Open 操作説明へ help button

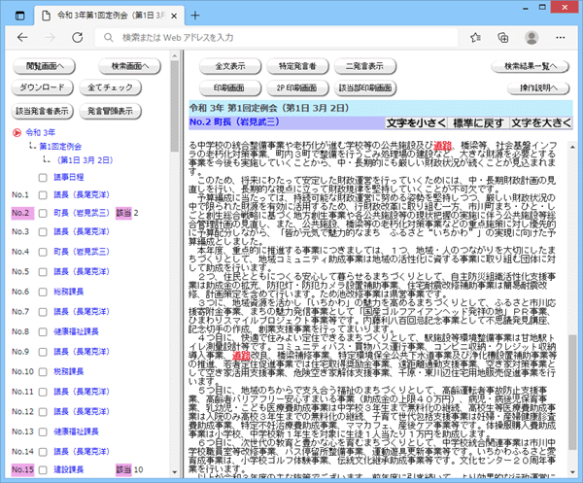tap(538, 88)
